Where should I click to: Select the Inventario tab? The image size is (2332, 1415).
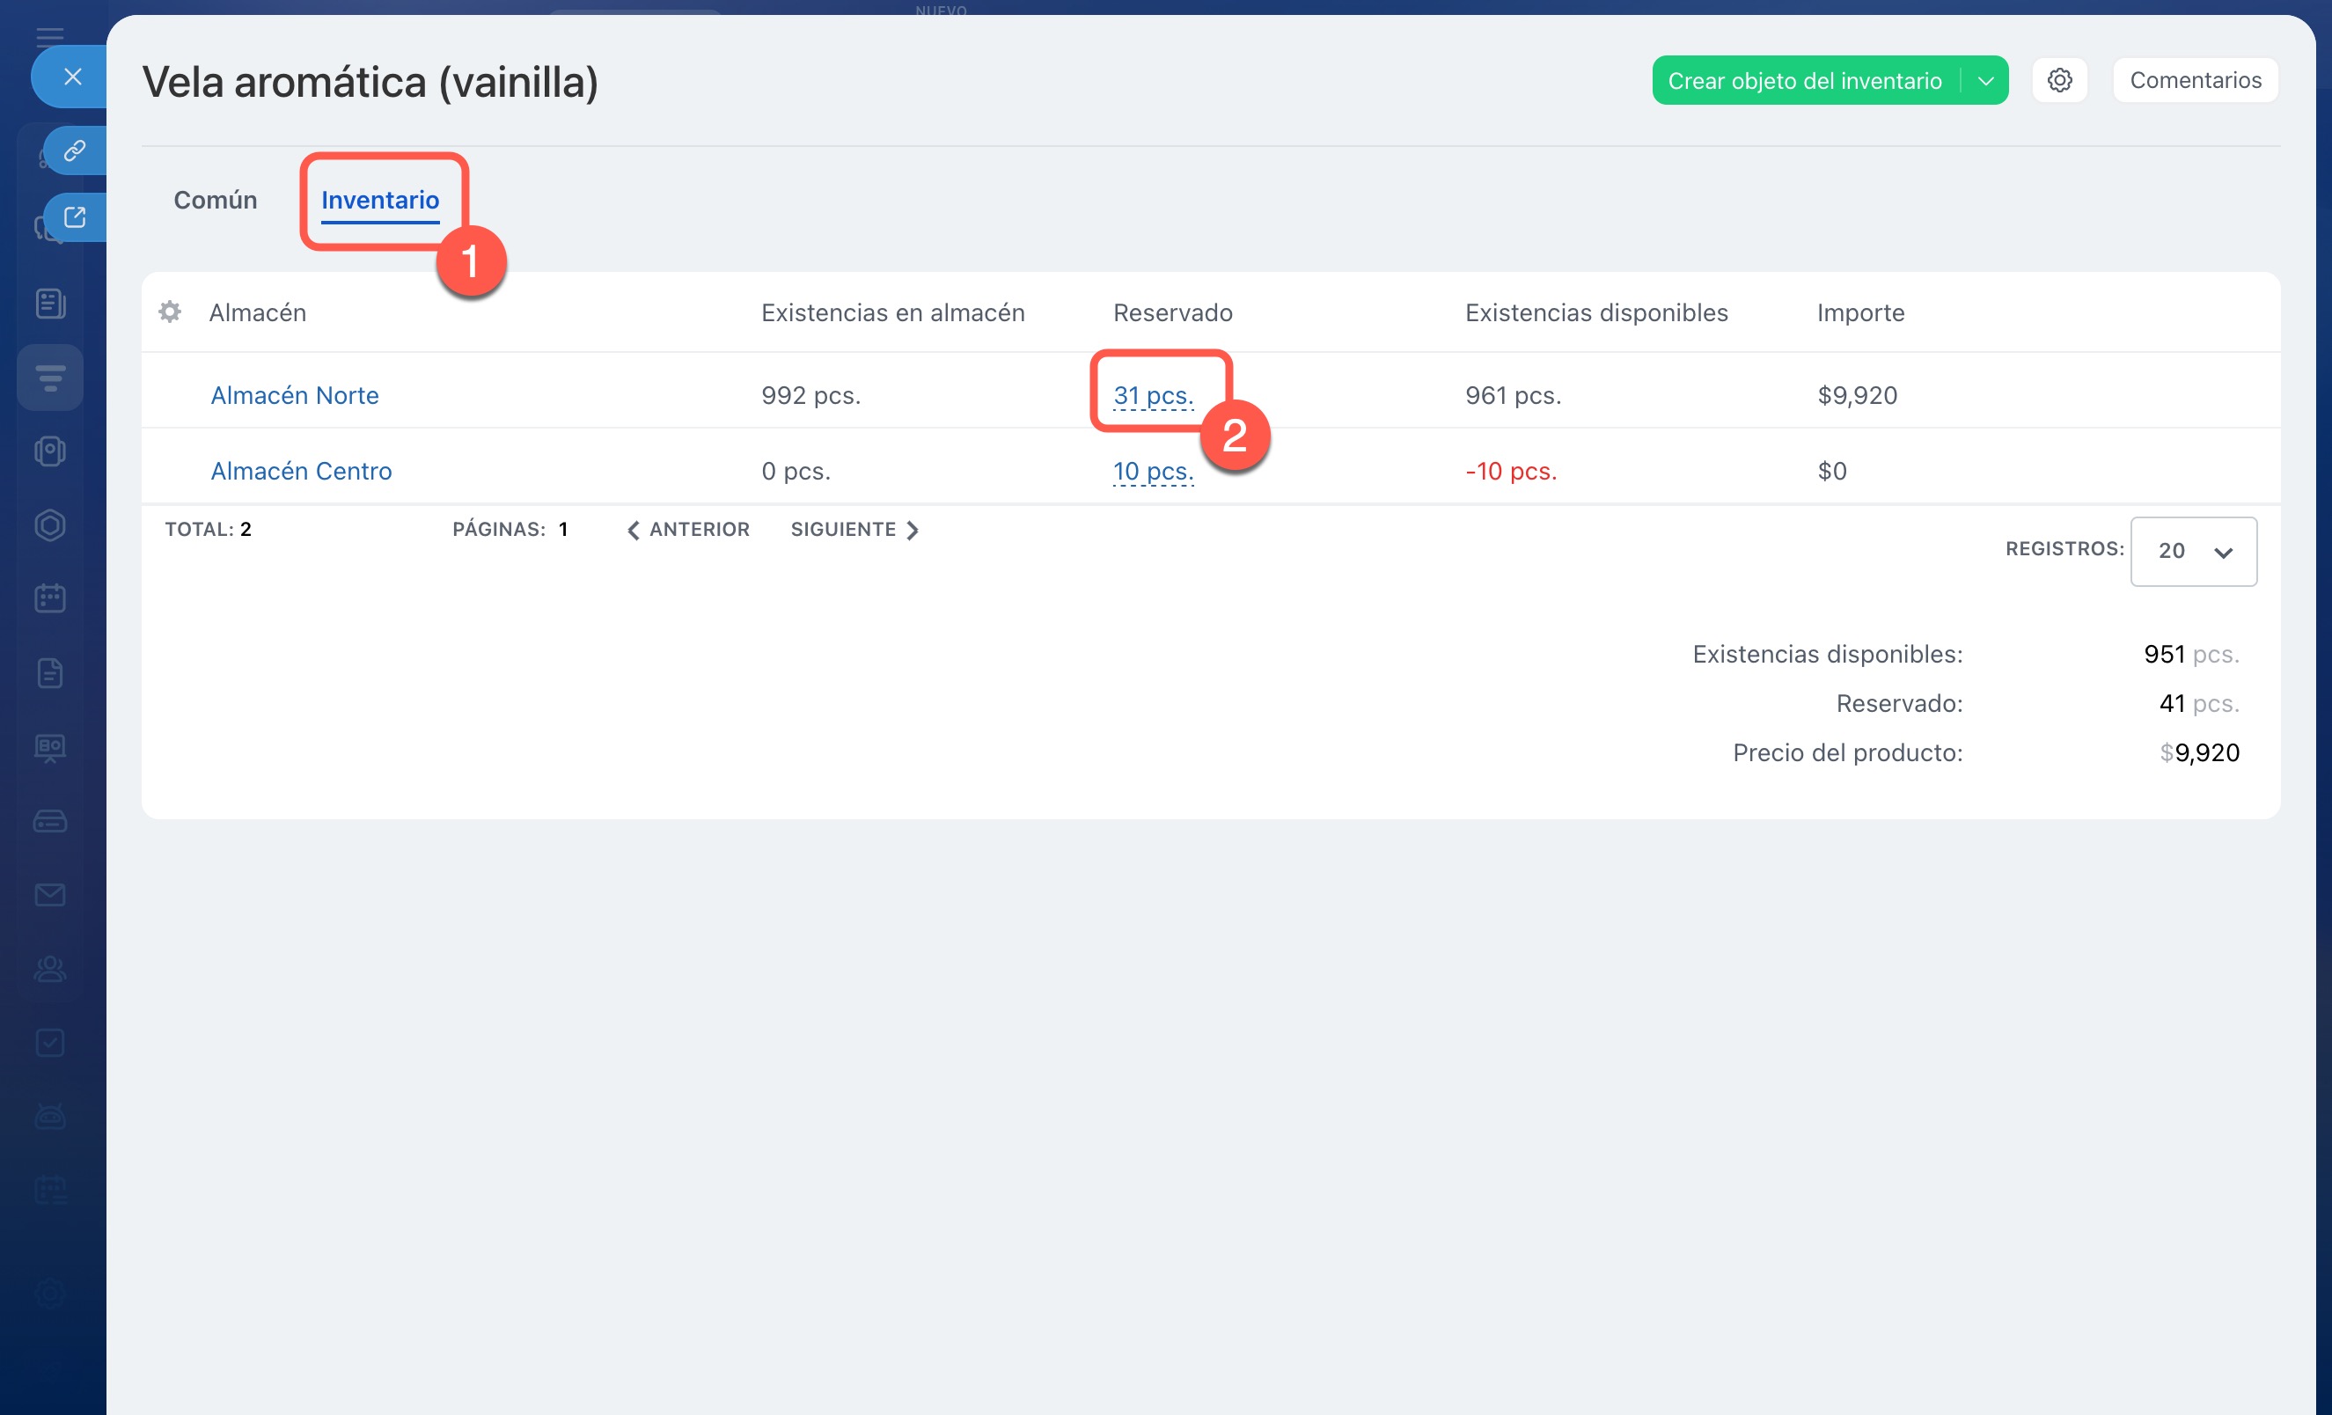point(379,200)
